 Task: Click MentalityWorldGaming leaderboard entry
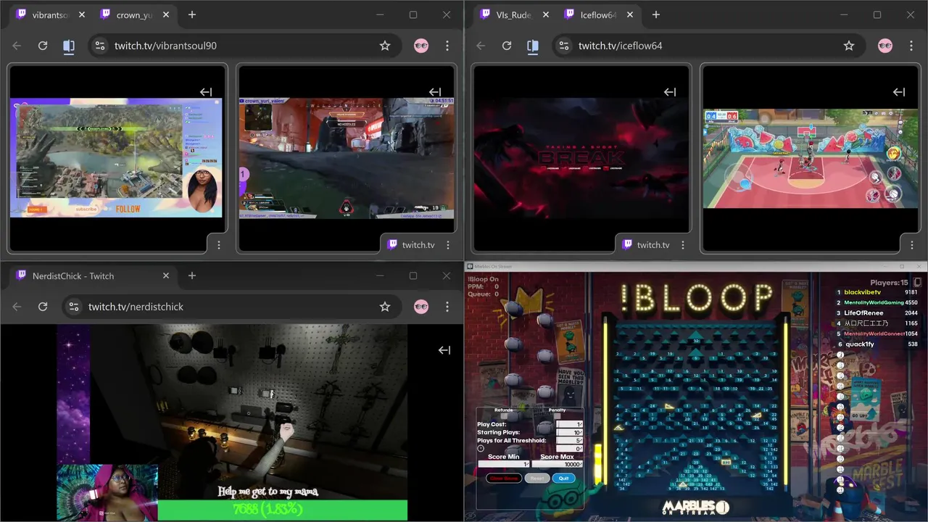pos(873,302)
